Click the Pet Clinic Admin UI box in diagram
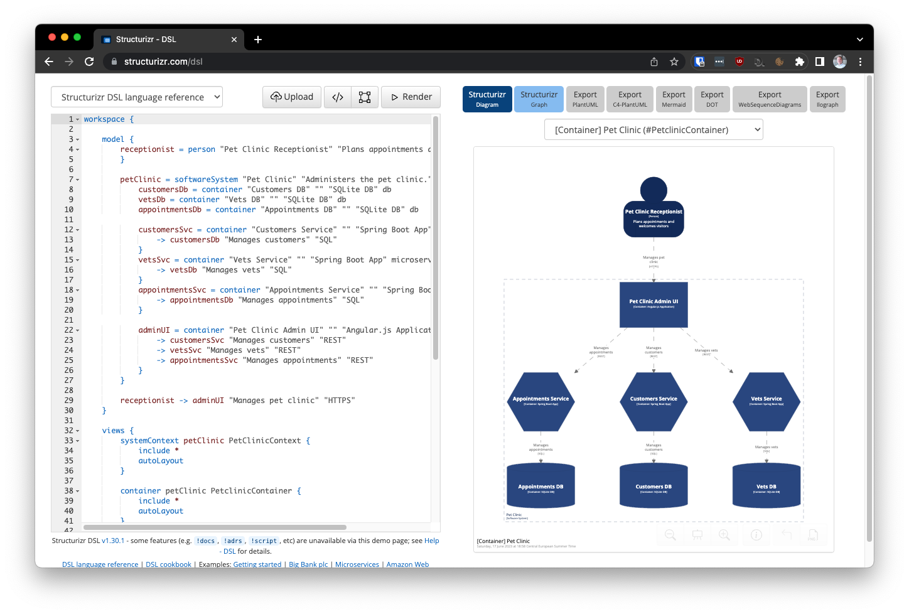The height and width of the screenshot is (614, 909). (x=654, y=304)
